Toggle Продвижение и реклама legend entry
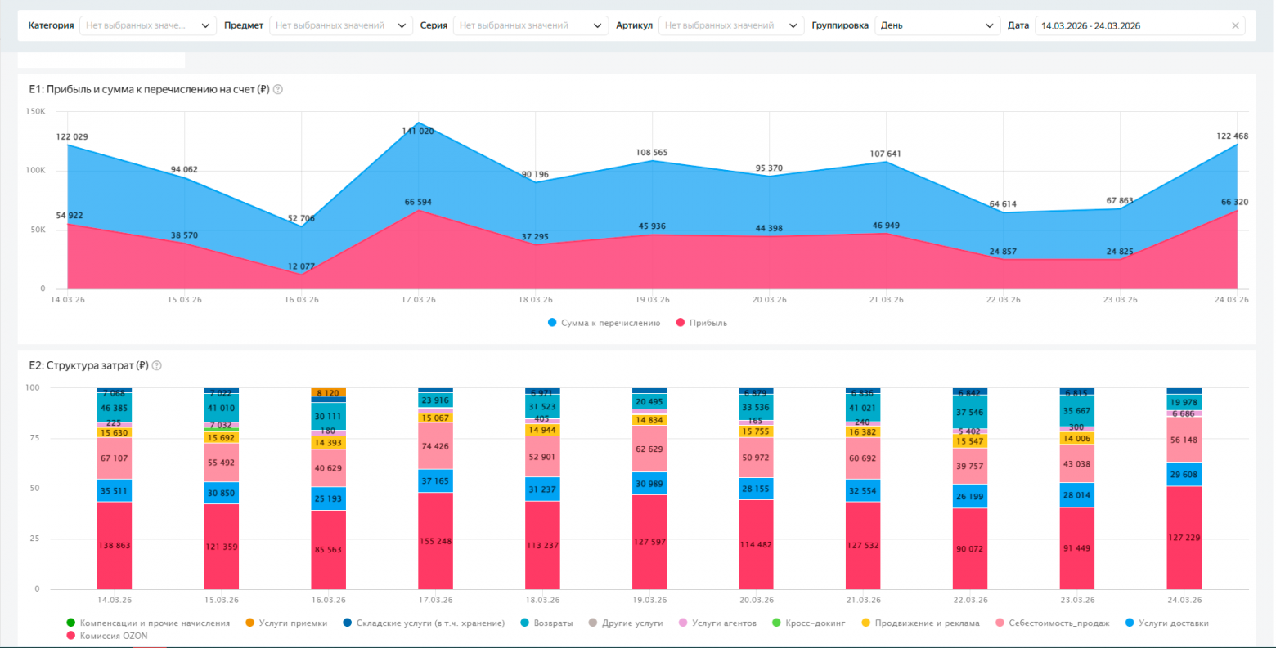This screenshot has width=1276, height=648. pyautogui.click(x=926, y=623)
